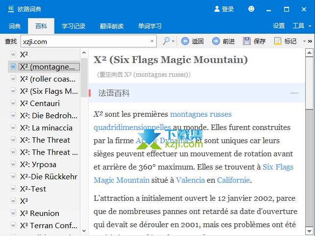Click wiki icon beside X³ Terran Conf...
This screenshot has height=236, width=315.
[x=13, y=225]
